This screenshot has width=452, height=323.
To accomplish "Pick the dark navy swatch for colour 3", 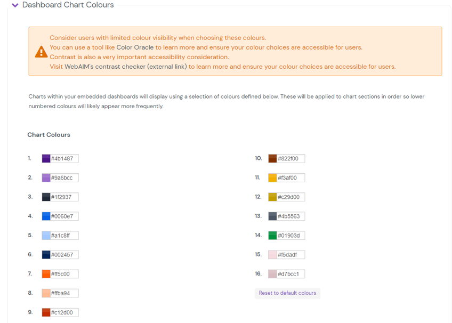I will [x=46, y=197].
